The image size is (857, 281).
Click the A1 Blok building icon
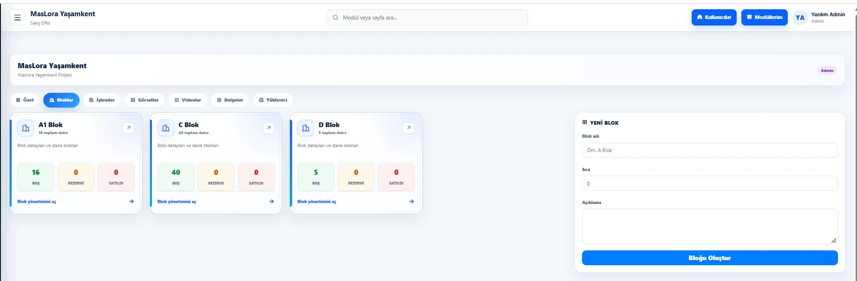click(x=26, y=128)
